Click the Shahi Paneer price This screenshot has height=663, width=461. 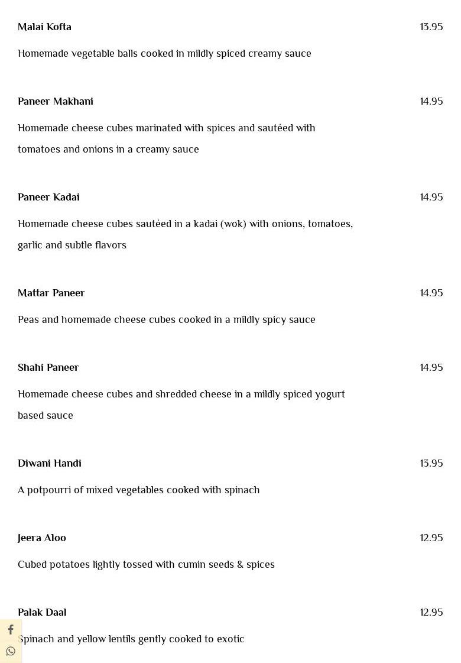431,368
